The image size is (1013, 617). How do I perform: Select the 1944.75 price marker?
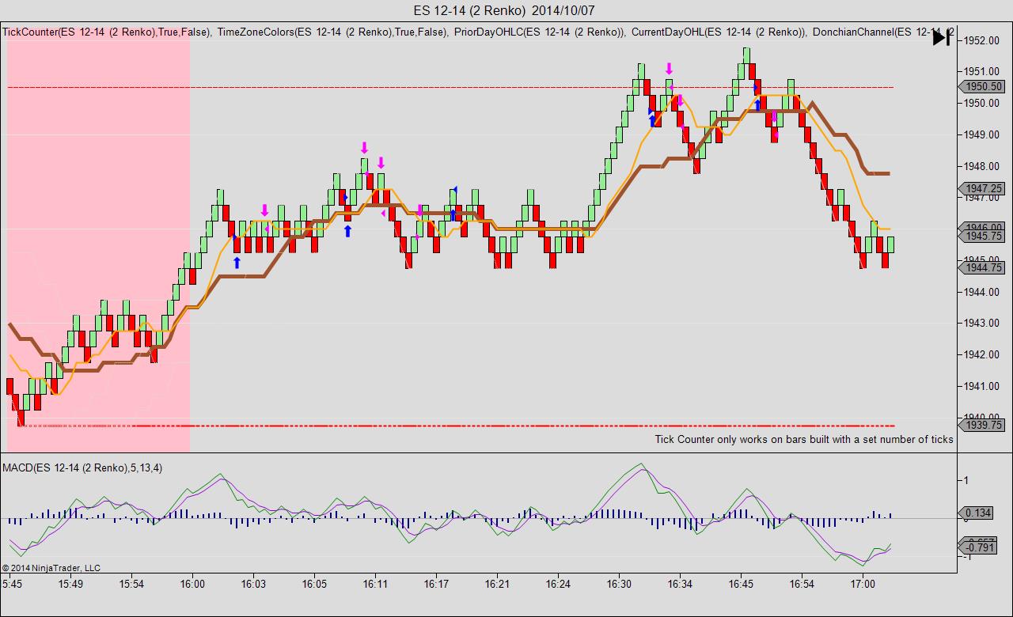click(981, 267)
